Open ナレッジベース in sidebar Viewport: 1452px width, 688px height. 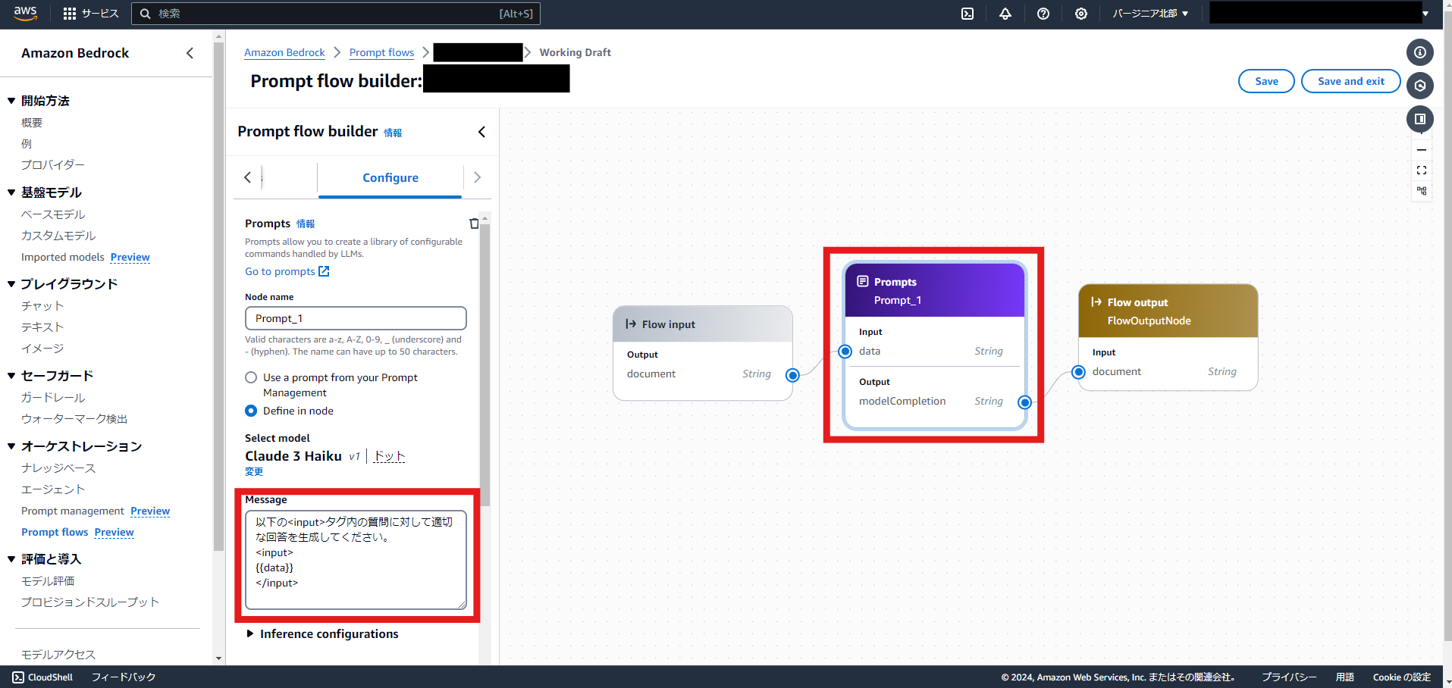(x=58, y=468)
